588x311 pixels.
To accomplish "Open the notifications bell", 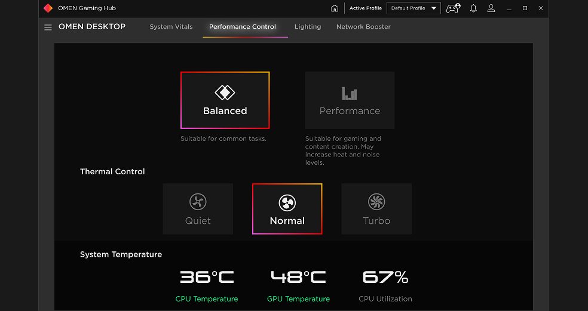I will coord(473,8).
